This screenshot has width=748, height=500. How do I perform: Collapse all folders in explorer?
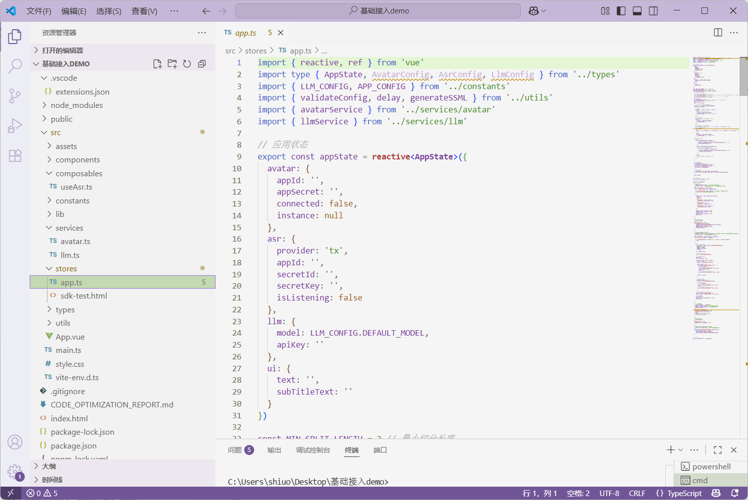[x=202, y=64]
